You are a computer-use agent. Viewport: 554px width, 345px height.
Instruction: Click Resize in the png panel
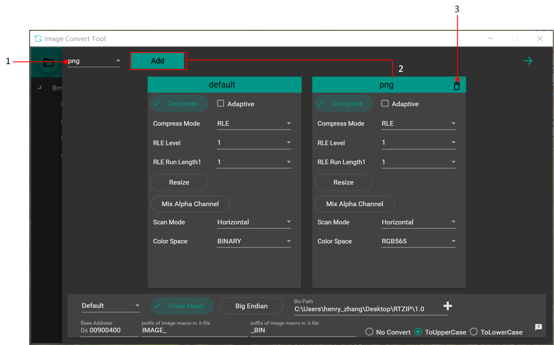tap(343, 183)
